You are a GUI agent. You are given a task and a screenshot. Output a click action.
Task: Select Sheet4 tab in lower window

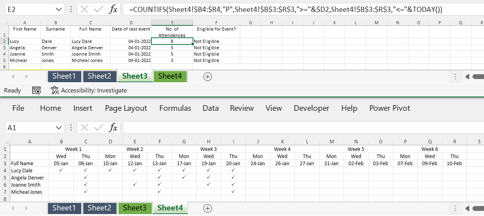(170, 208)
